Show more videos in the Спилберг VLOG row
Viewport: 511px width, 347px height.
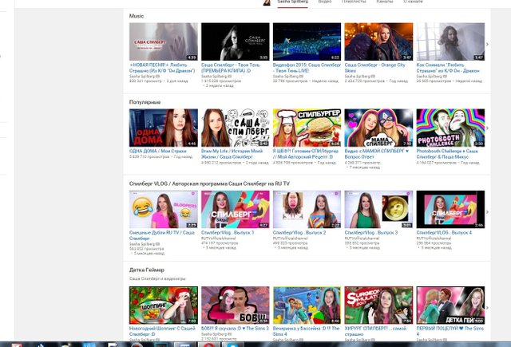[487, 212]
